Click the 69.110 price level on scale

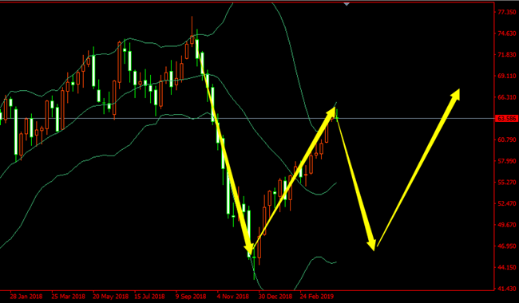coord(507,76)
